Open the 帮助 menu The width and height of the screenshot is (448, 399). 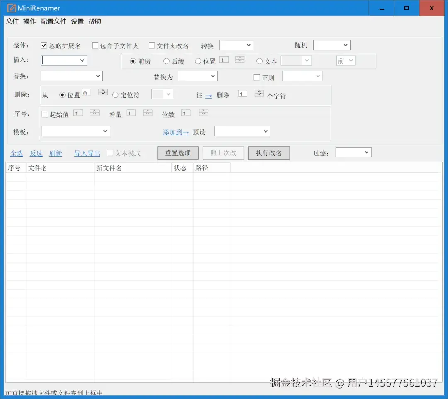[95, 22]
